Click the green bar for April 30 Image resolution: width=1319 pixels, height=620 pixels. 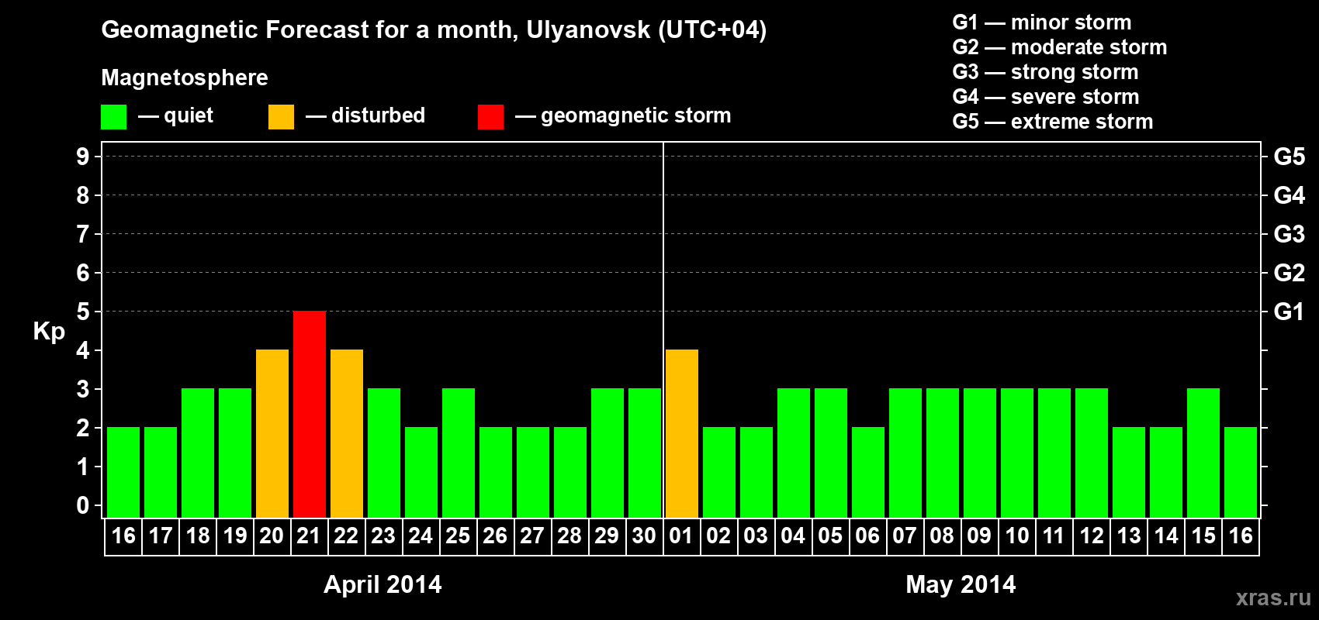click(645, 453)
